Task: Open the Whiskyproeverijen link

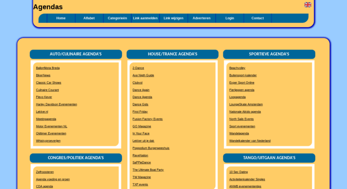Action: tap(48, 141)
